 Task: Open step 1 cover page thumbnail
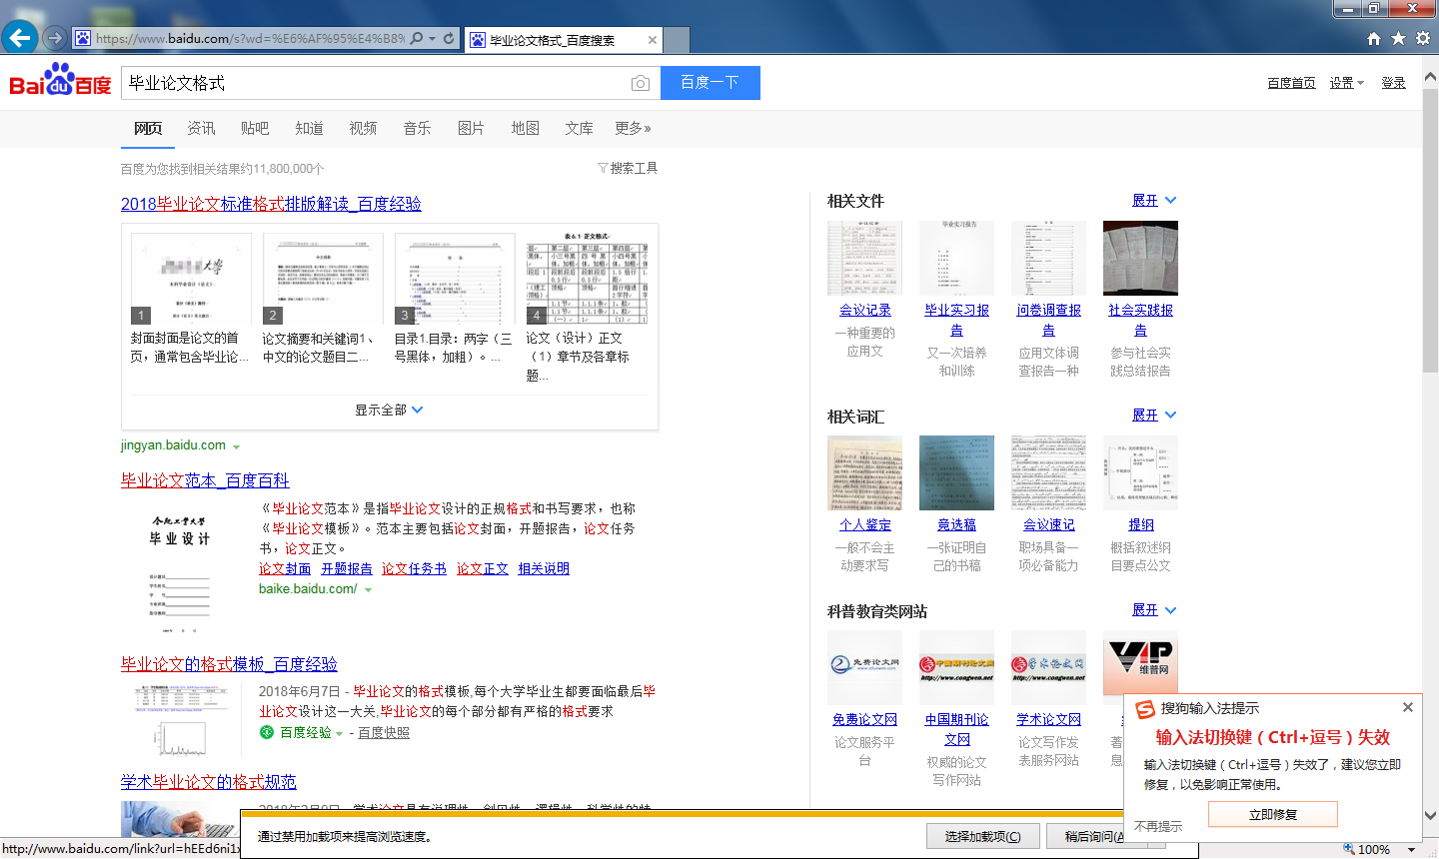pos(191,279)
